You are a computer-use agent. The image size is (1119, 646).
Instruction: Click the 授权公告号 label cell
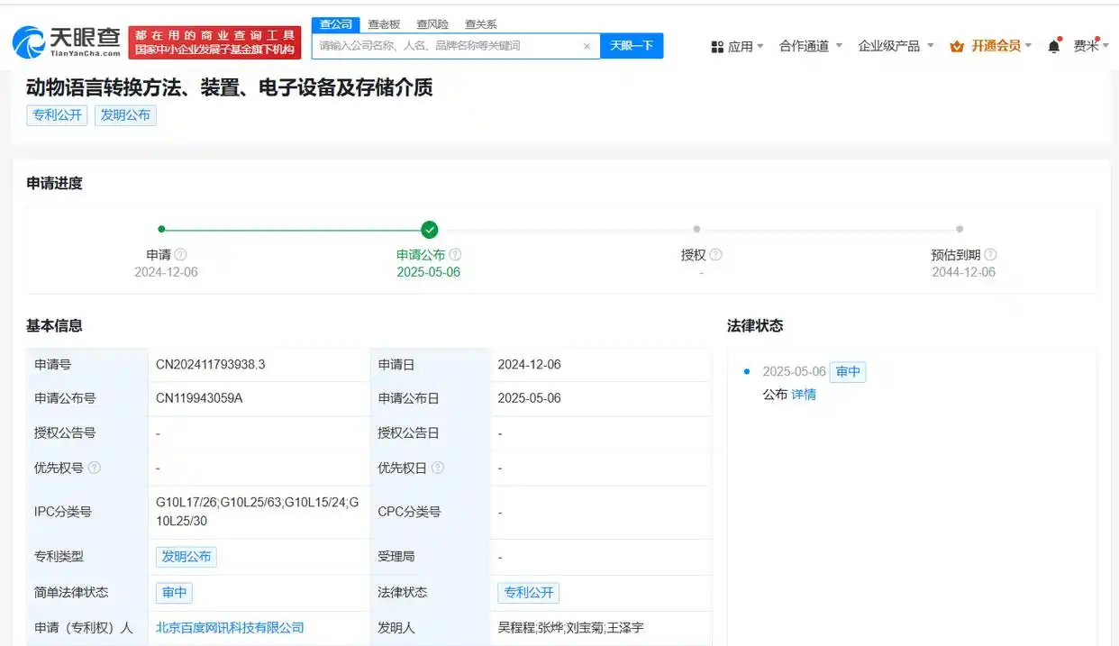point(87,432)
